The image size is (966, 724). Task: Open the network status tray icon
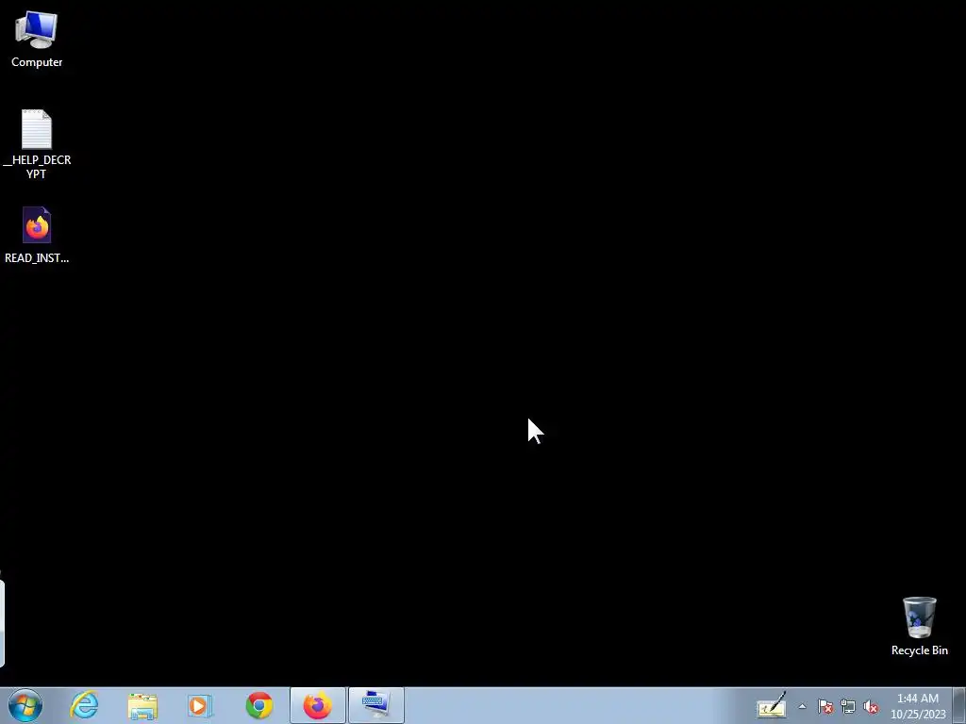coord(848,707)
